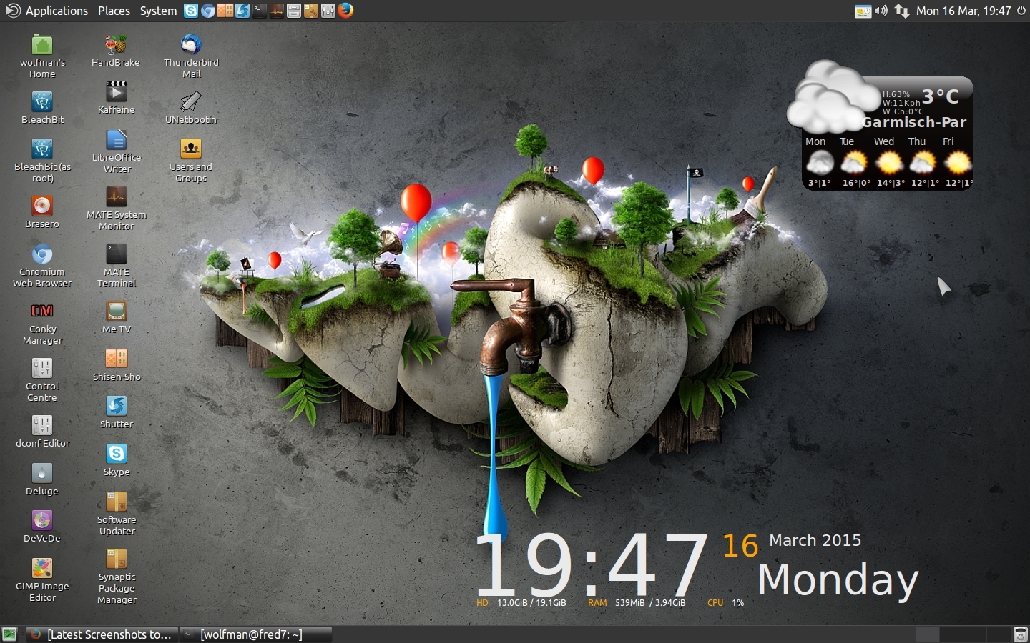Viewport: 1030px width, 643px height.
Task: Open the System Monitor from the top panel
Action: click(x=276, y=11)
